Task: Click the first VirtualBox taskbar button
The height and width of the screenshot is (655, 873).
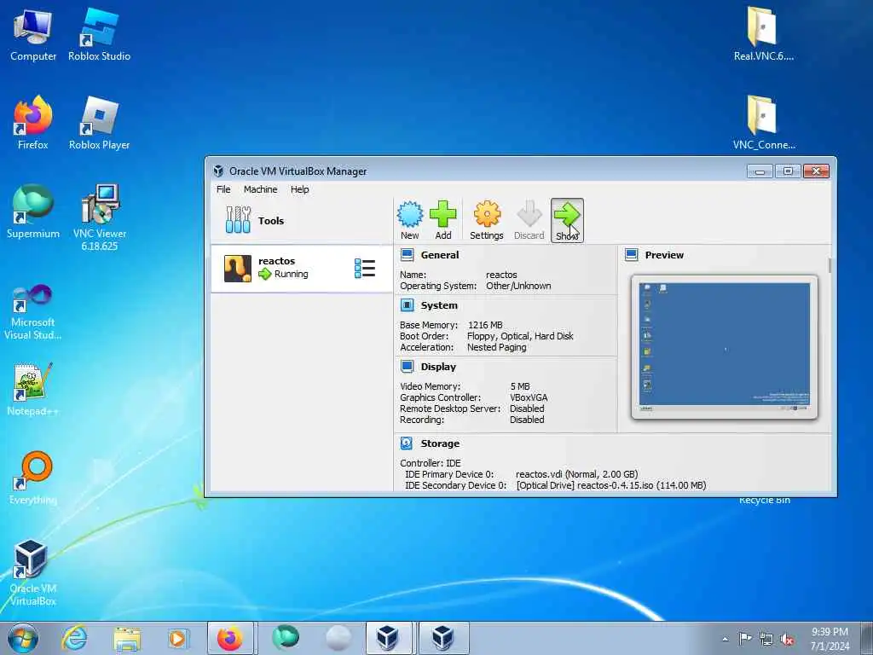Action: coord(389,638)
